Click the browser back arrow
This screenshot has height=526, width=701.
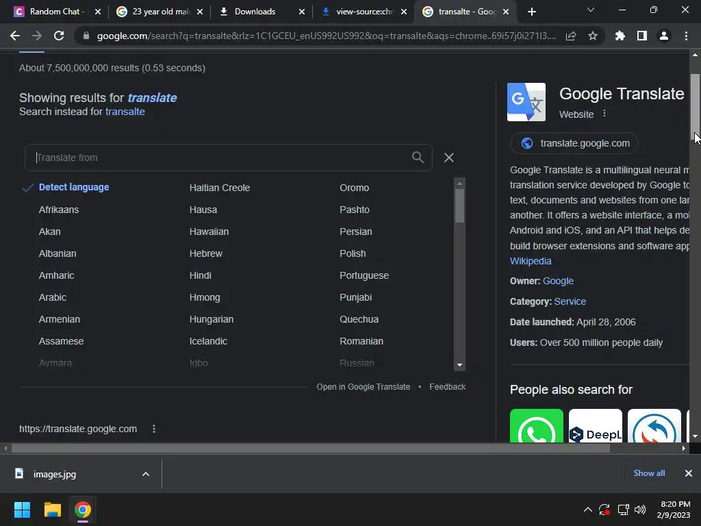[x=15, y=36]
